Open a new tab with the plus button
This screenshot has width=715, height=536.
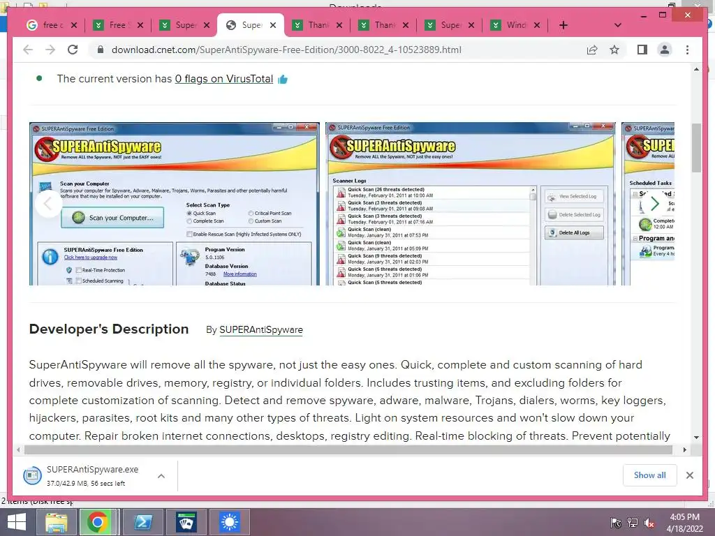563,25
